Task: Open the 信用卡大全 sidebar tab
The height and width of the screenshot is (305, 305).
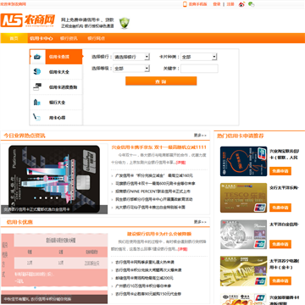Action: click(56, 72)
